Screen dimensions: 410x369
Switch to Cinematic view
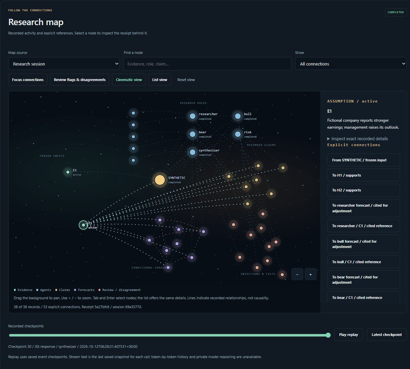129,80
